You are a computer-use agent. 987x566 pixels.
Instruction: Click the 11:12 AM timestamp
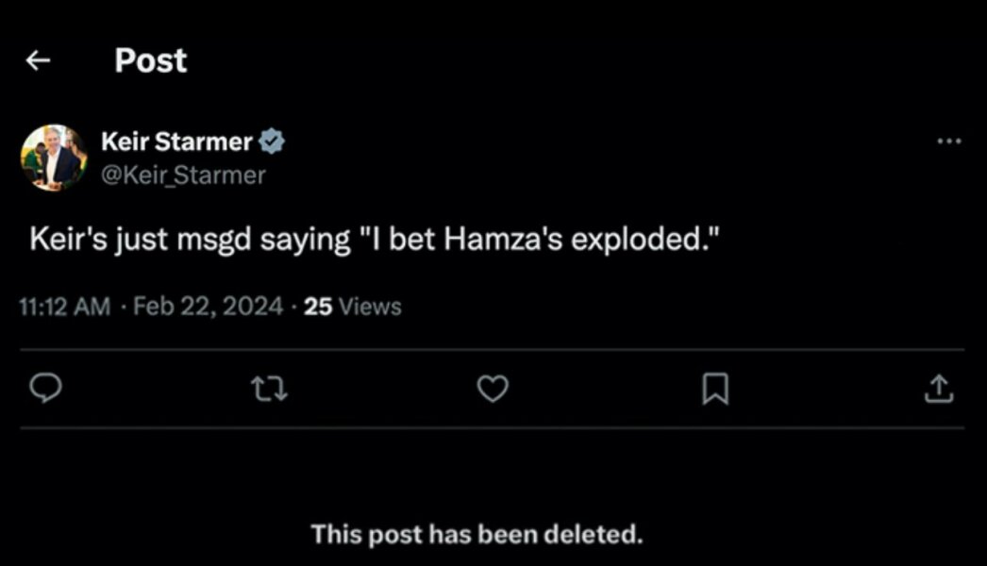point(64,307)
